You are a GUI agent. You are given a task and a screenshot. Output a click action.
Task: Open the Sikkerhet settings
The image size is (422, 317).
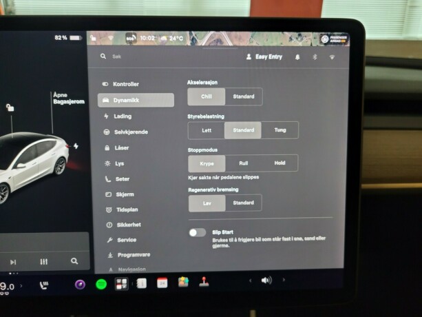point(123,225)
